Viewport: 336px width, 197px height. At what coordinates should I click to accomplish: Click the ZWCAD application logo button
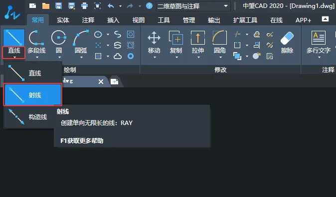coord(12,13)
